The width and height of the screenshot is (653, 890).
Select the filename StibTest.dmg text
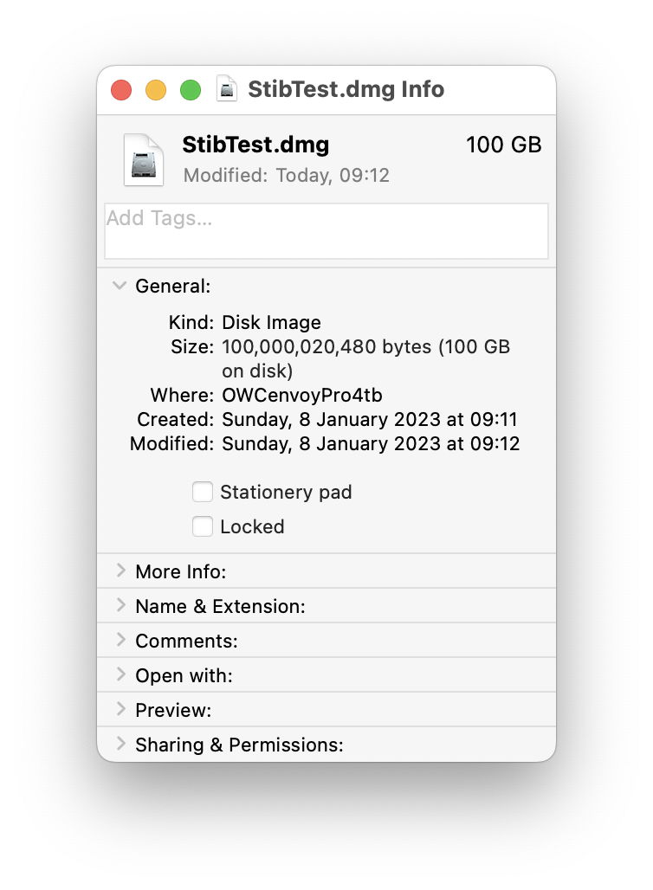[x=255, y=145]
